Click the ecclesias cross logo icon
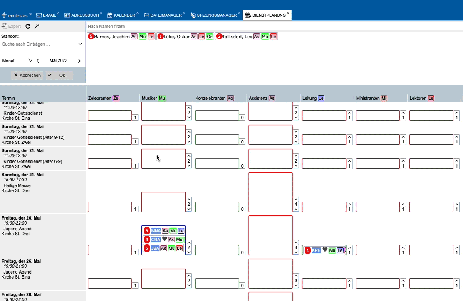The height and width of the screenshot is (301, 463). tap(4, 15)
